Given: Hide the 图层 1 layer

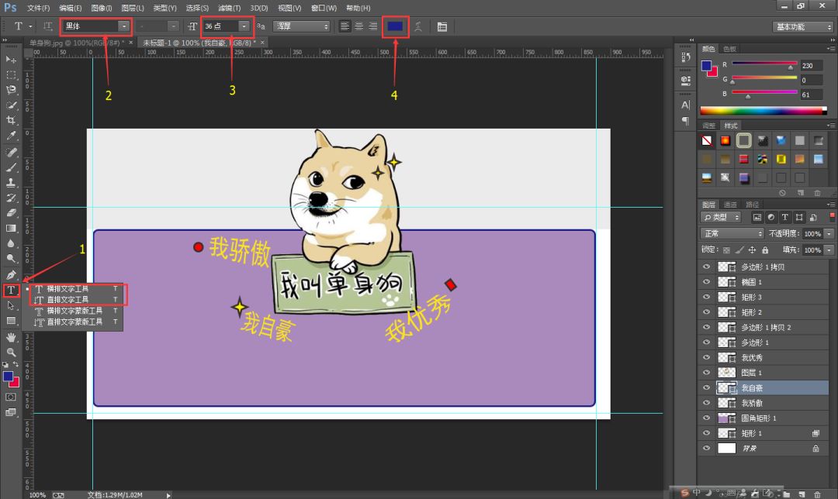Looking at the screenshot, I should click(707, 373).
